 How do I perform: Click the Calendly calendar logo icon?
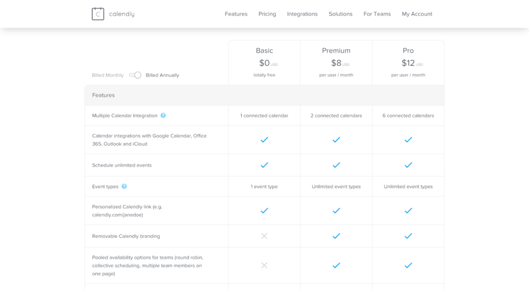[98, 14]
